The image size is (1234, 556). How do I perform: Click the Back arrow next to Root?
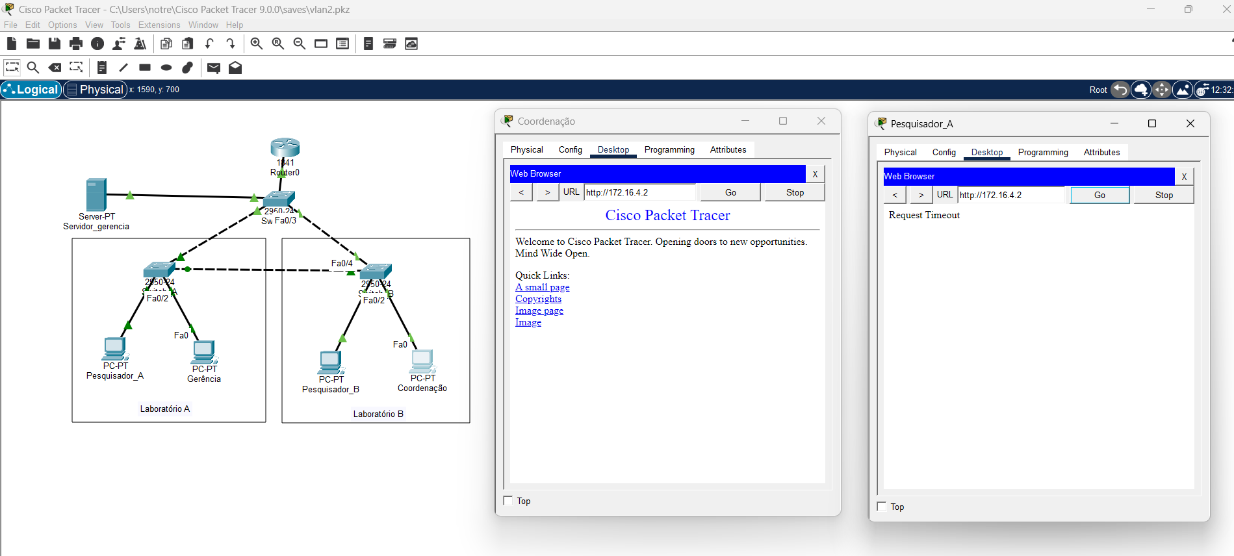(x=1120, y=90)
